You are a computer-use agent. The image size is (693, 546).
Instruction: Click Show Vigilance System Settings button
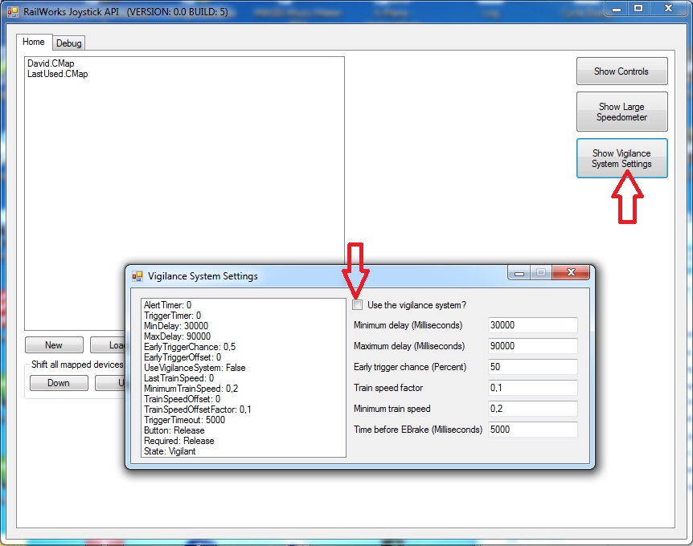point(621,158)
